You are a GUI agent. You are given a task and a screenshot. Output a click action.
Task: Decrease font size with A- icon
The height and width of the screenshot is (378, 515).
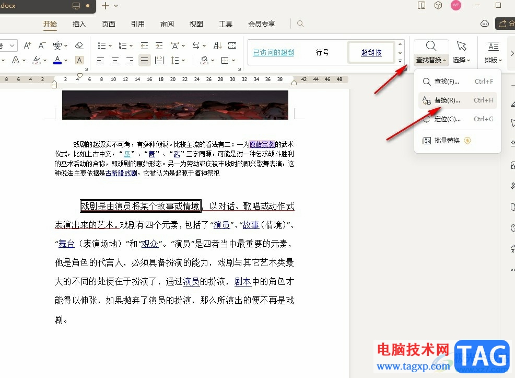[x=42, y=45]
